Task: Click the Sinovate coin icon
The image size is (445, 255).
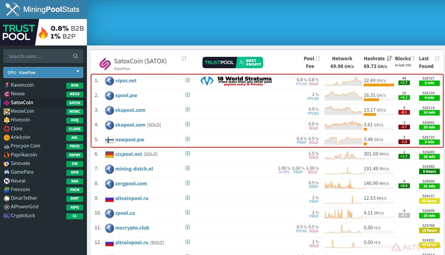Action: [6, 163]
